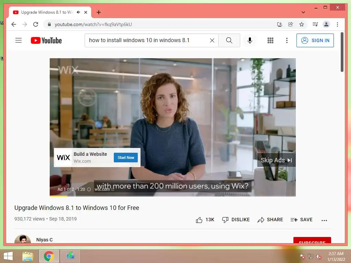Image resolution: width=351 pixels, height=263 pixels.
Task: Select Chrome in the taskbar
Action: (49, 256)
